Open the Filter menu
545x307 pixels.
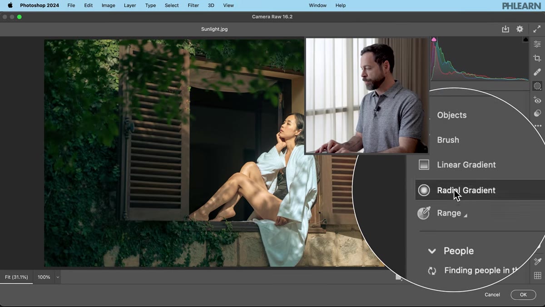click(x=193, y=5)
